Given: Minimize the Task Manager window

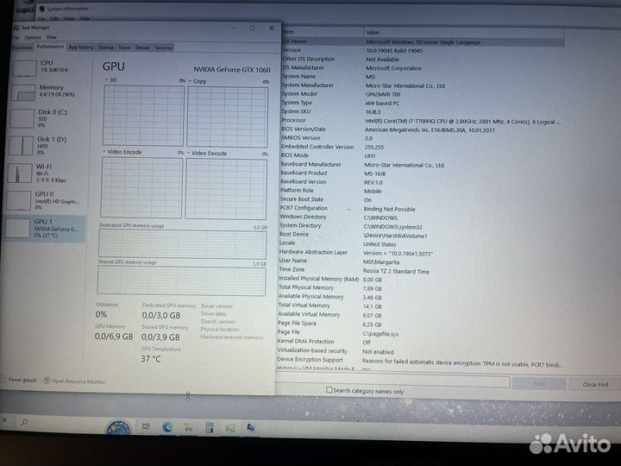Looking at the screenshot, I should (234, 28).
